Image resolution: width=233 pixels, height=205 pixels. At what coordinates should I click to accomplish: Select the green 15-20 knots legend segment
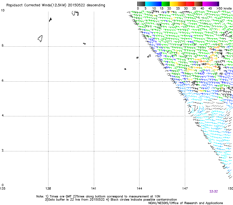pos(166,4)
